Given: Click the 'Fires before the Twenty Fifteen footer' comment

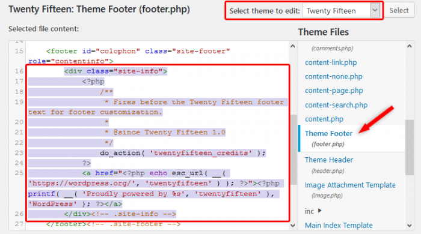Looking at the screenshot, I should [194, 102].
